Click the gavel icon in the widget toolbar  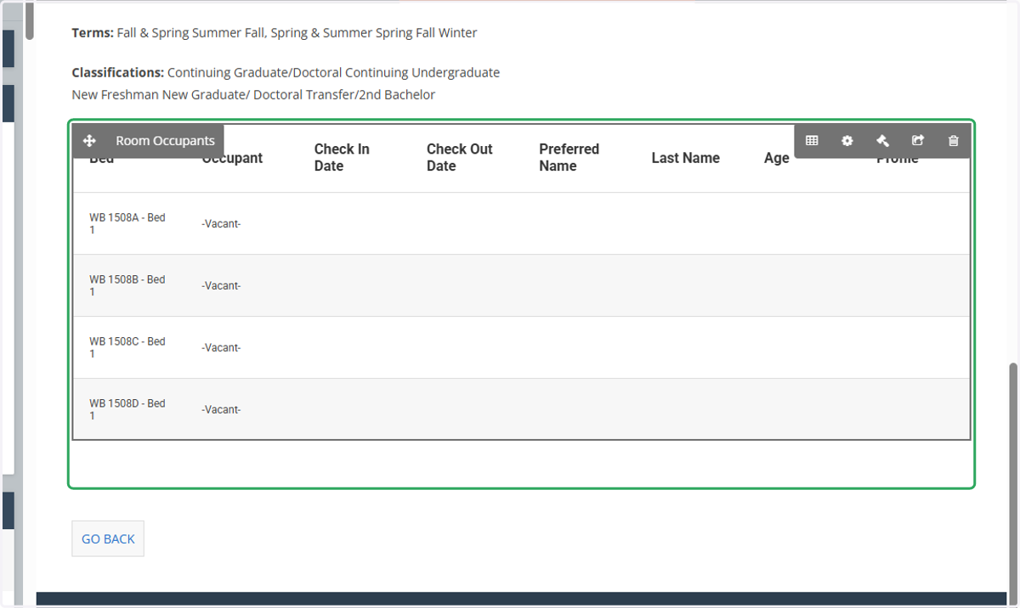882,141
